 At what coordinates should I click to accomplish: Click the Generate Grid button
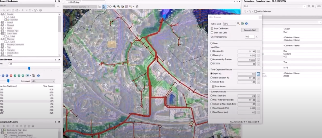pyautogui.click(x=250, y=30)
